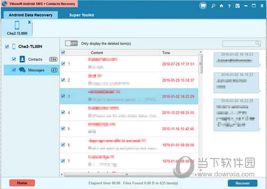267x189 pixels.
Task: Click the Contacts person icon in sidebar
Action: (22, 59)
